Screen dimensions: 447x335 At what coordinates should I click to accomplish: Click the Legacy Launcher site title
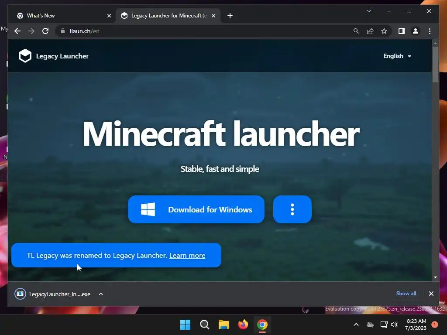(62, 56)
